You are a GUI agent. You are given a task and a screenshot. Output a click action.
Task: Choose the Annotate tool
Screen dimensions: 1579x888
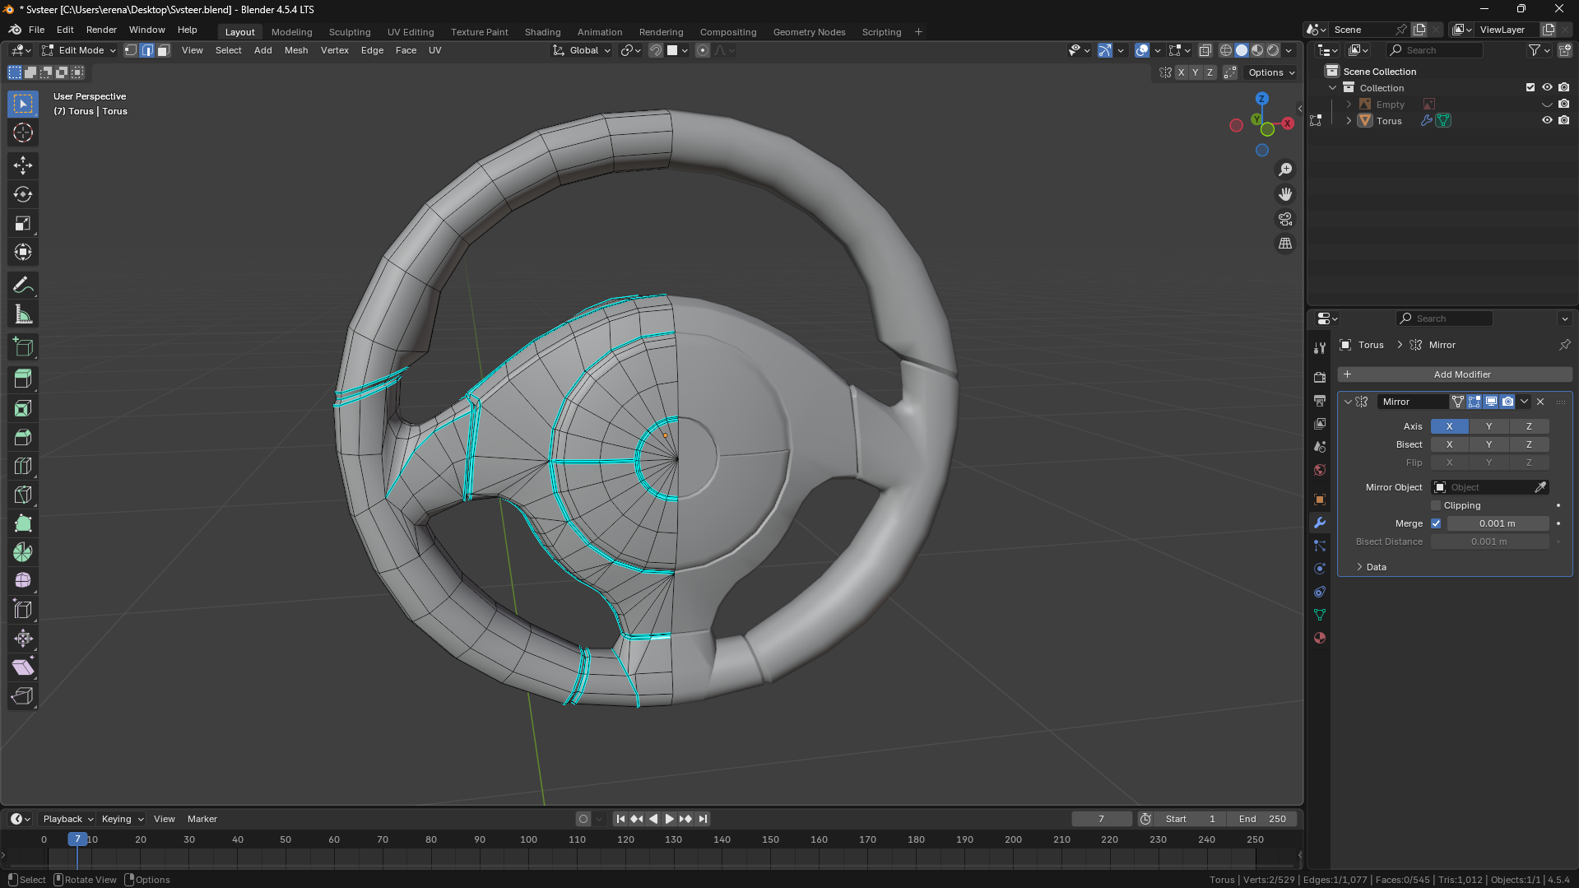(x=23, y=285)
